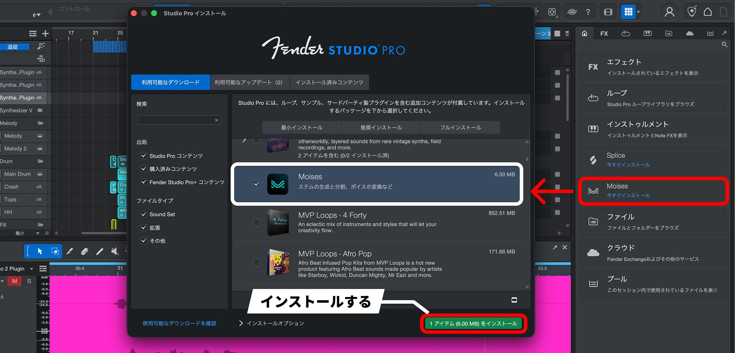The height and width of the screenshot is (353, 735).
Task: Switch to 利用可能なダウンロード tab
Action: 170,82
